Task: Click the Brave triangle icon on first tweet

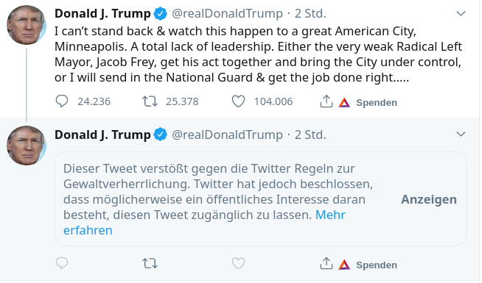Action: point(344,102)
